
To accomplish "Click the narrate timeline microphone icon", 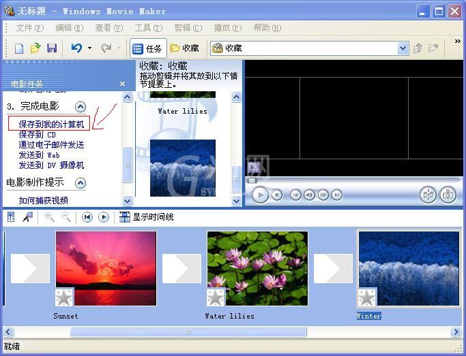I will point(28,217).
